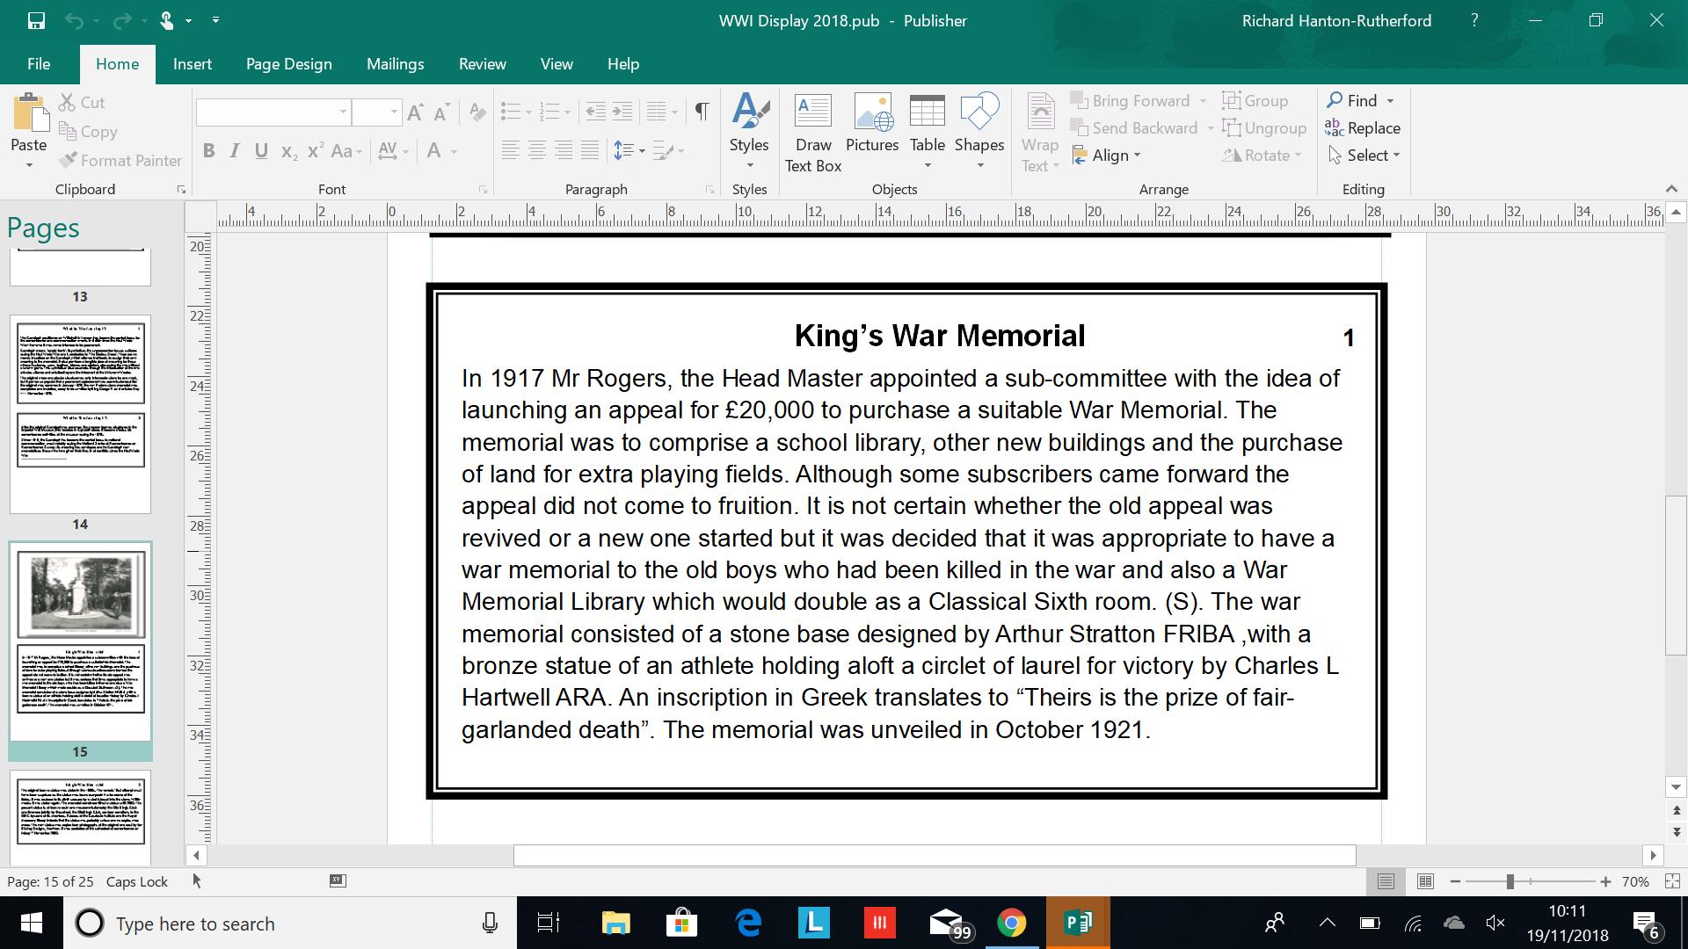Image resolution: width=1688 pixels, height=949 pixels.
Task: Open the Page Design tab
Action: click(288, 64)
